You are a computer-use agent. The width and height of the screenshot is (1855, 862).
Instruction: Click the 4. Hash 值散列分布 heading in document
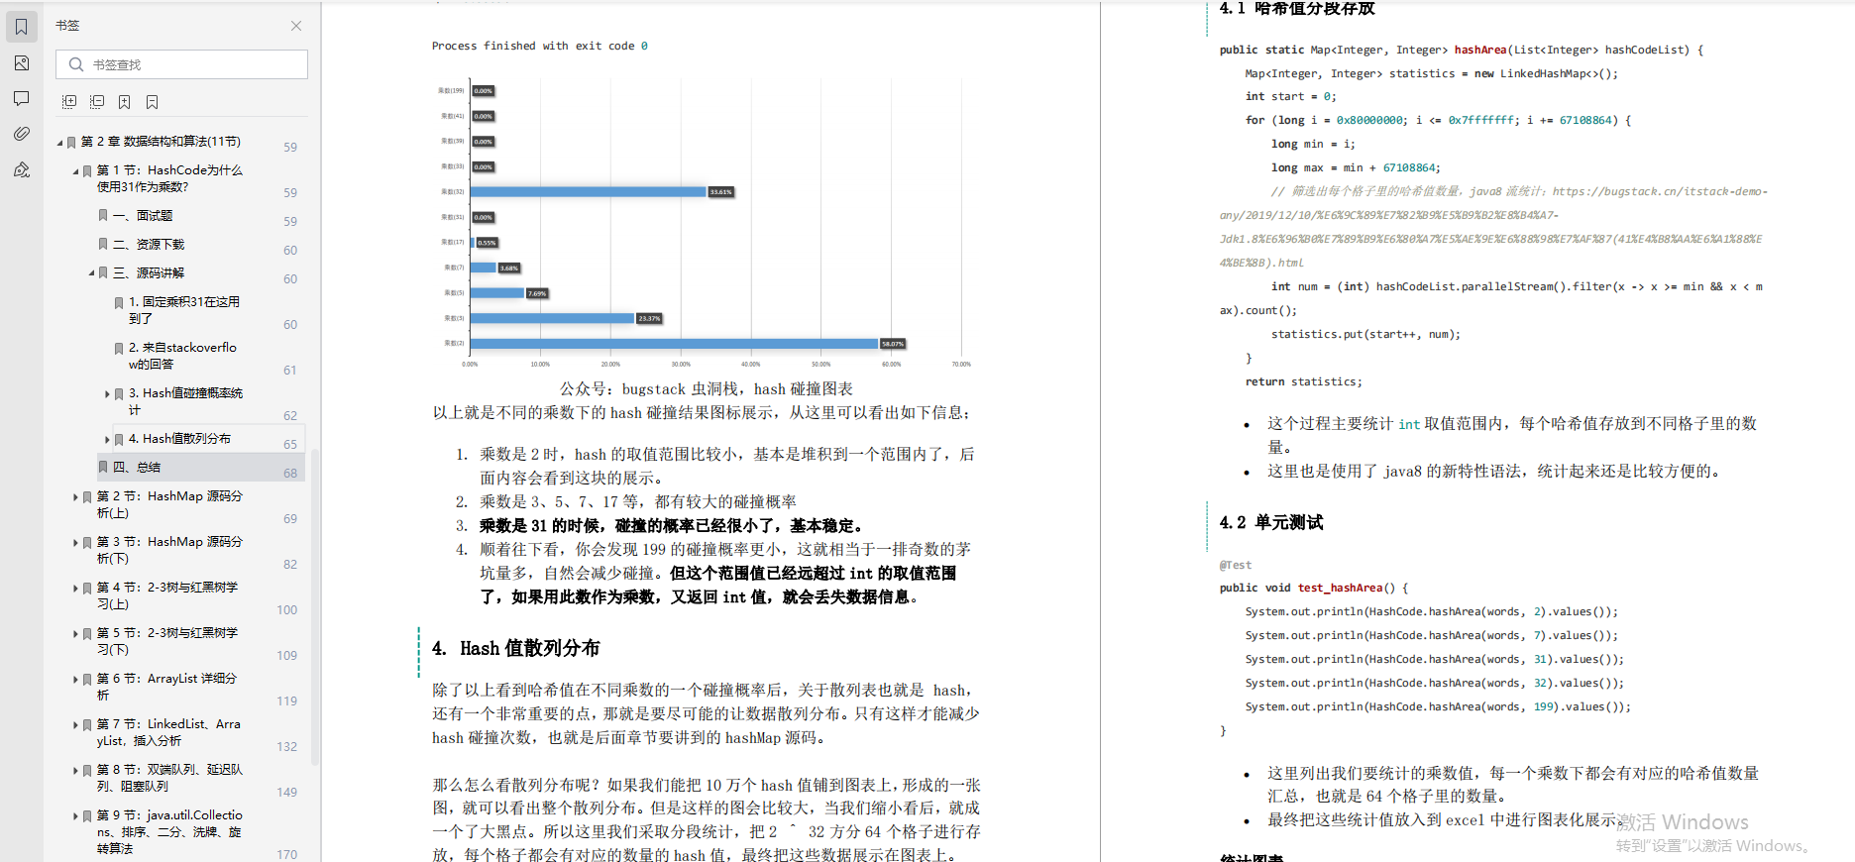coord(515,648)
